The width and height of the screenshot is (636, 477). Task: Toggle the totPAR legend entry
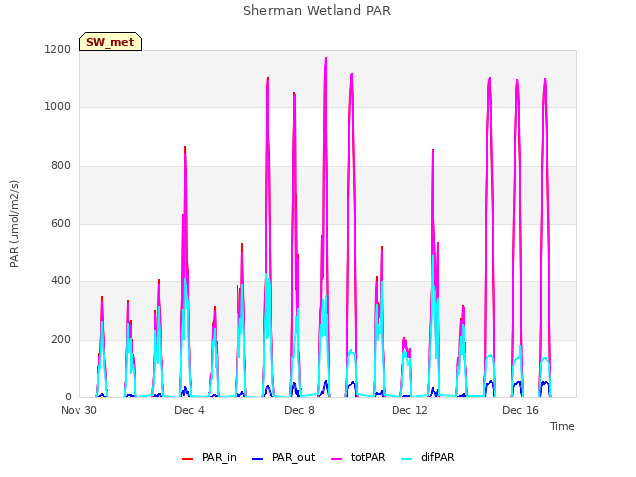(358, 457)
